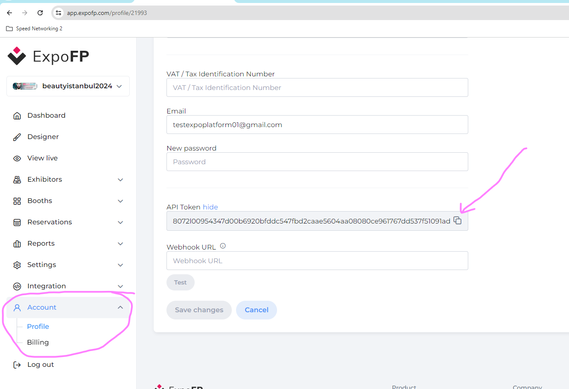The width and height of the screenshot is (569, 389).
Task: Log out of ExpoFP
Action: (40, 365)
